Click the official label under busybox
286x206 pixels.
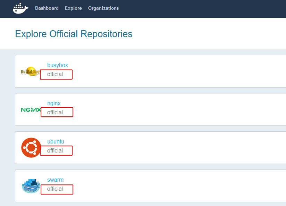(x=55, y=74)
